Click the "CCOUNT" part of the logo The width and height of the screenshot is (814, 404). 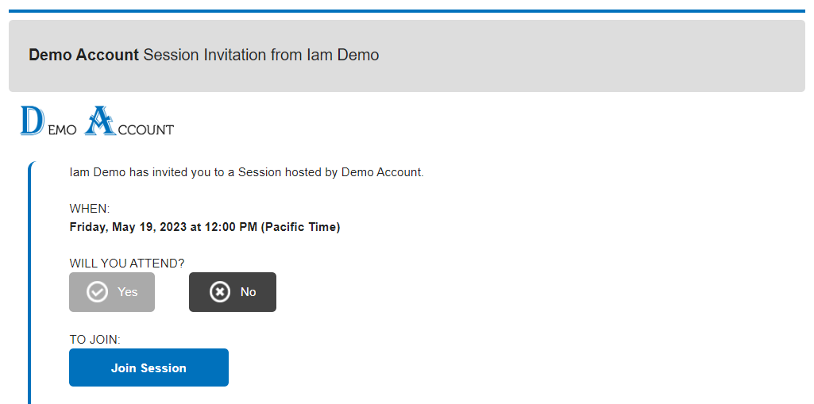(145, 129)
